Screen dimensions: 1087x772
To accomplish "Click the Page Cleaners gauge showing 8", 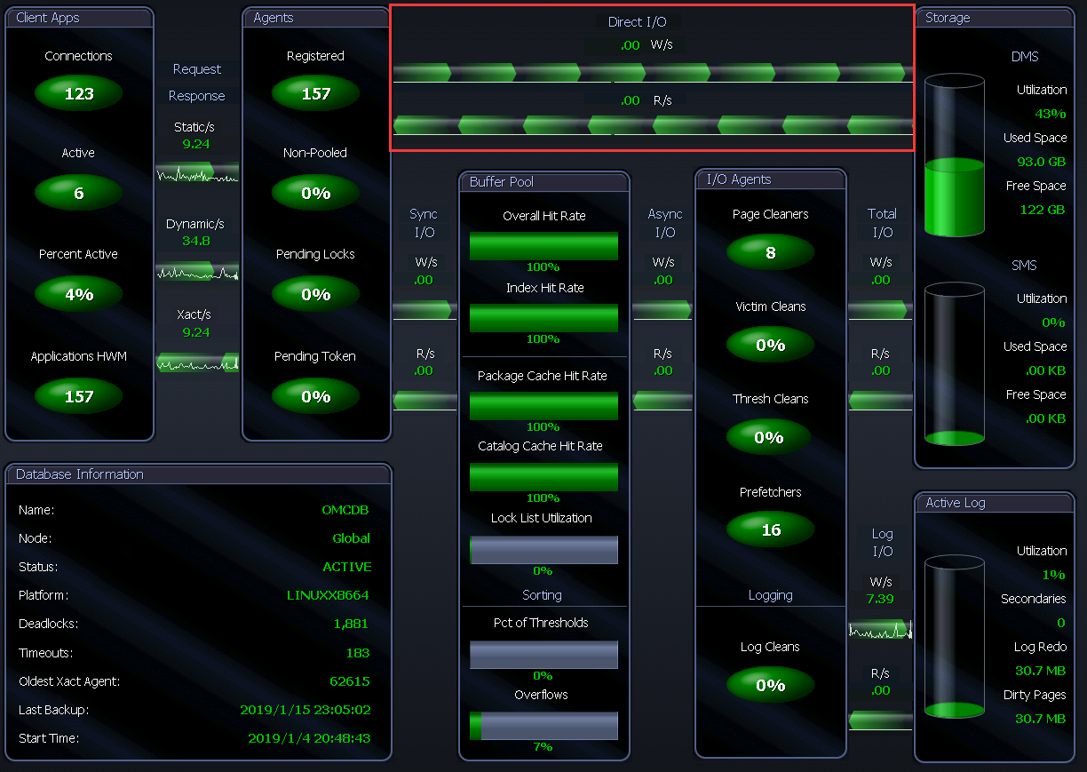I will point(771,252).
